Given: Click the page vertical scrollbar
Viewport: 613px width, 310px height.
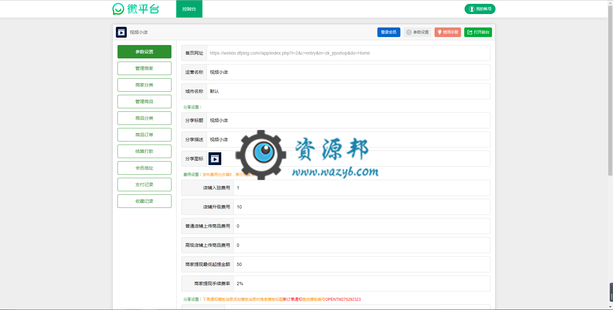Looking at the screenshot, I should click(610, 90).
